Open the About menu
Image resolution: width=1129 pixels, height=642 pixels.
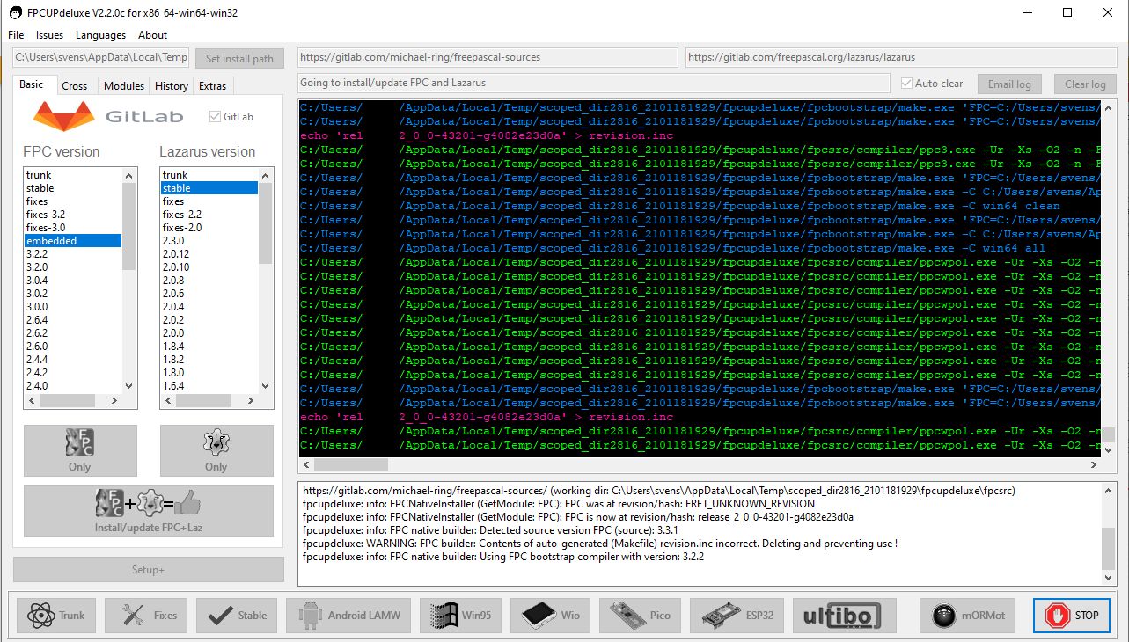(x=152, y=35)
